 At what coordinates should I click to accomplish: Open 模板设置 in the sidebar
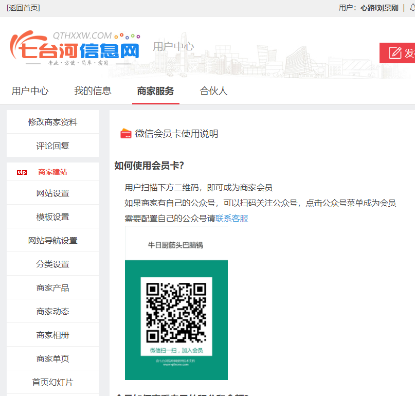point(53,217)
